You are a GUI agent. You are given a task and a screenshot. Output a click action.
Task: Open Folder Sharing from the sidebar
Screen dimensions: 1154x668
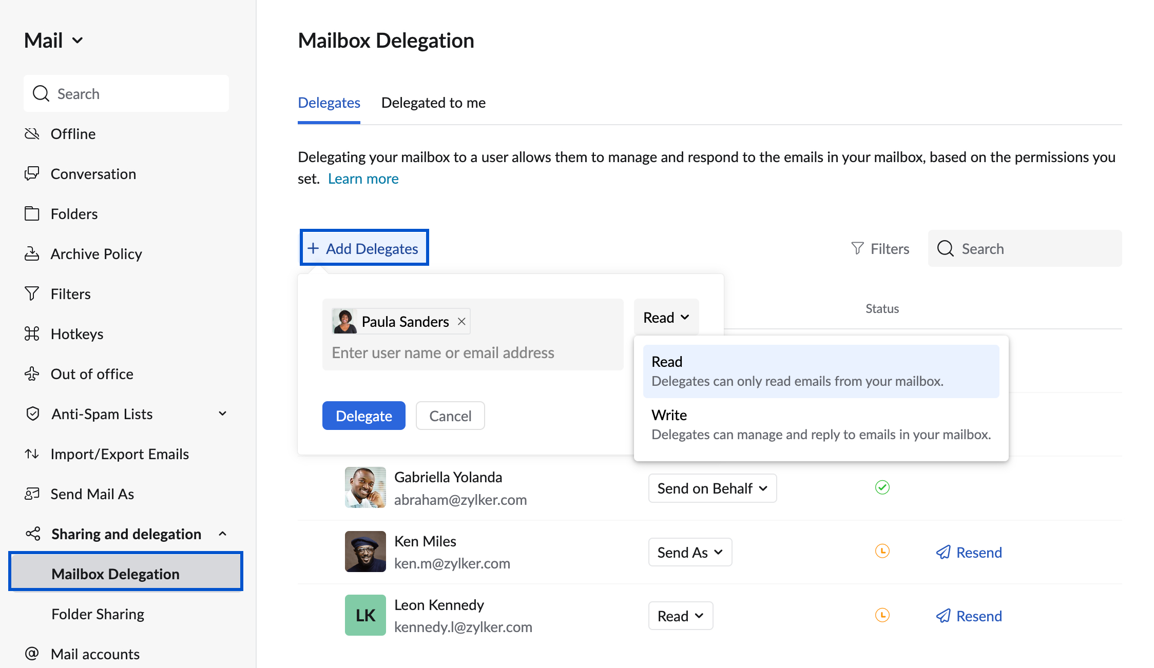(x=98, y=614)
